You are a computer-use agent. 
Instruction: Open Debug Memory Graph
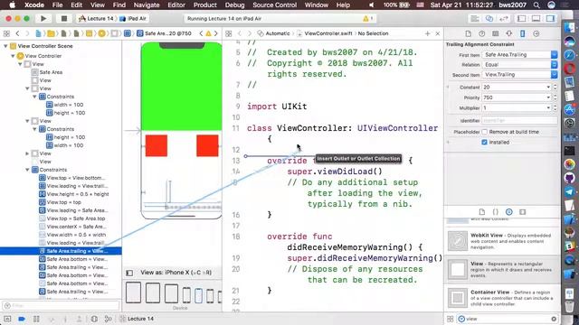(x=109, y=319)
